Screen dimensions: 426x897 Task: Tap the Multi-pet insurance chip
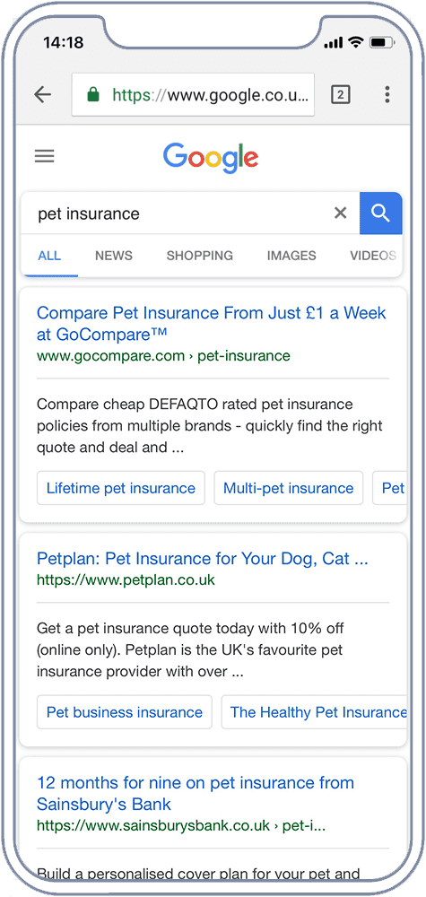click(288, 488)
